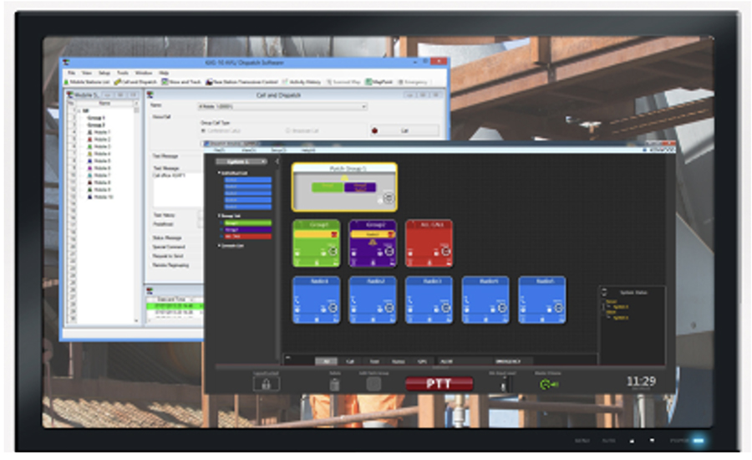752x460 pixels.
Task: Open the Tools menu
Action: (x=122, y=73)
